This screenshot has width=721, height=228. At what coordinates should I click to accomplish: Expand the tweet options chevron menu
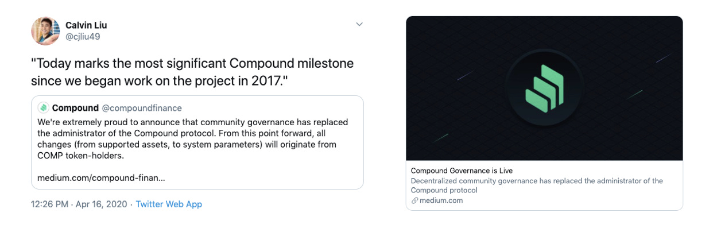coord(359,24)
